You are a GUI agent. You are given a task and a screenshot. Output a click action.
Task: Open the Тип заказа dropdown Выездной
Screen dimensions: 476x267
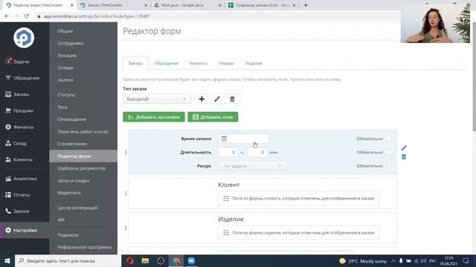coord(157,99)
